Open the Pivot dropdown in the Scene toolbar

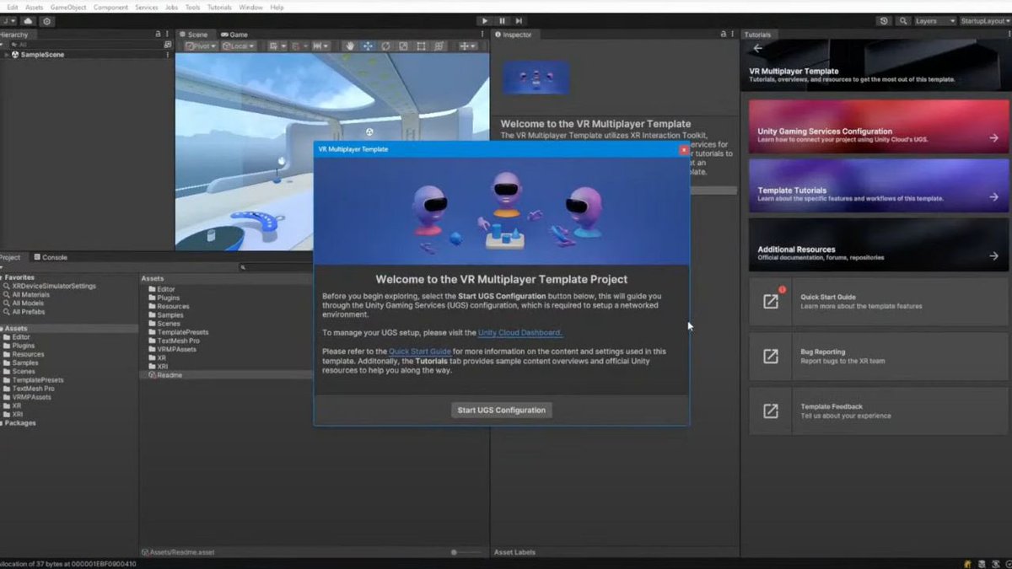[200, 46]
